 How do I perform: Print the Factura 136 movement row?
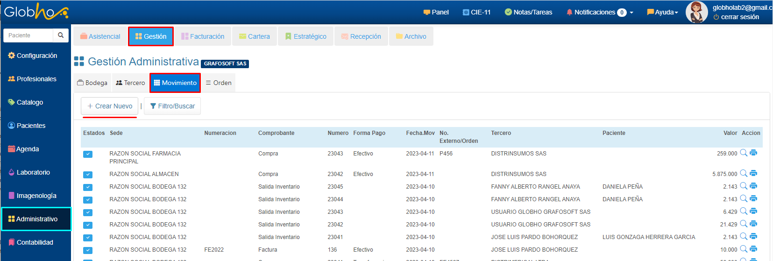(753, 249)
